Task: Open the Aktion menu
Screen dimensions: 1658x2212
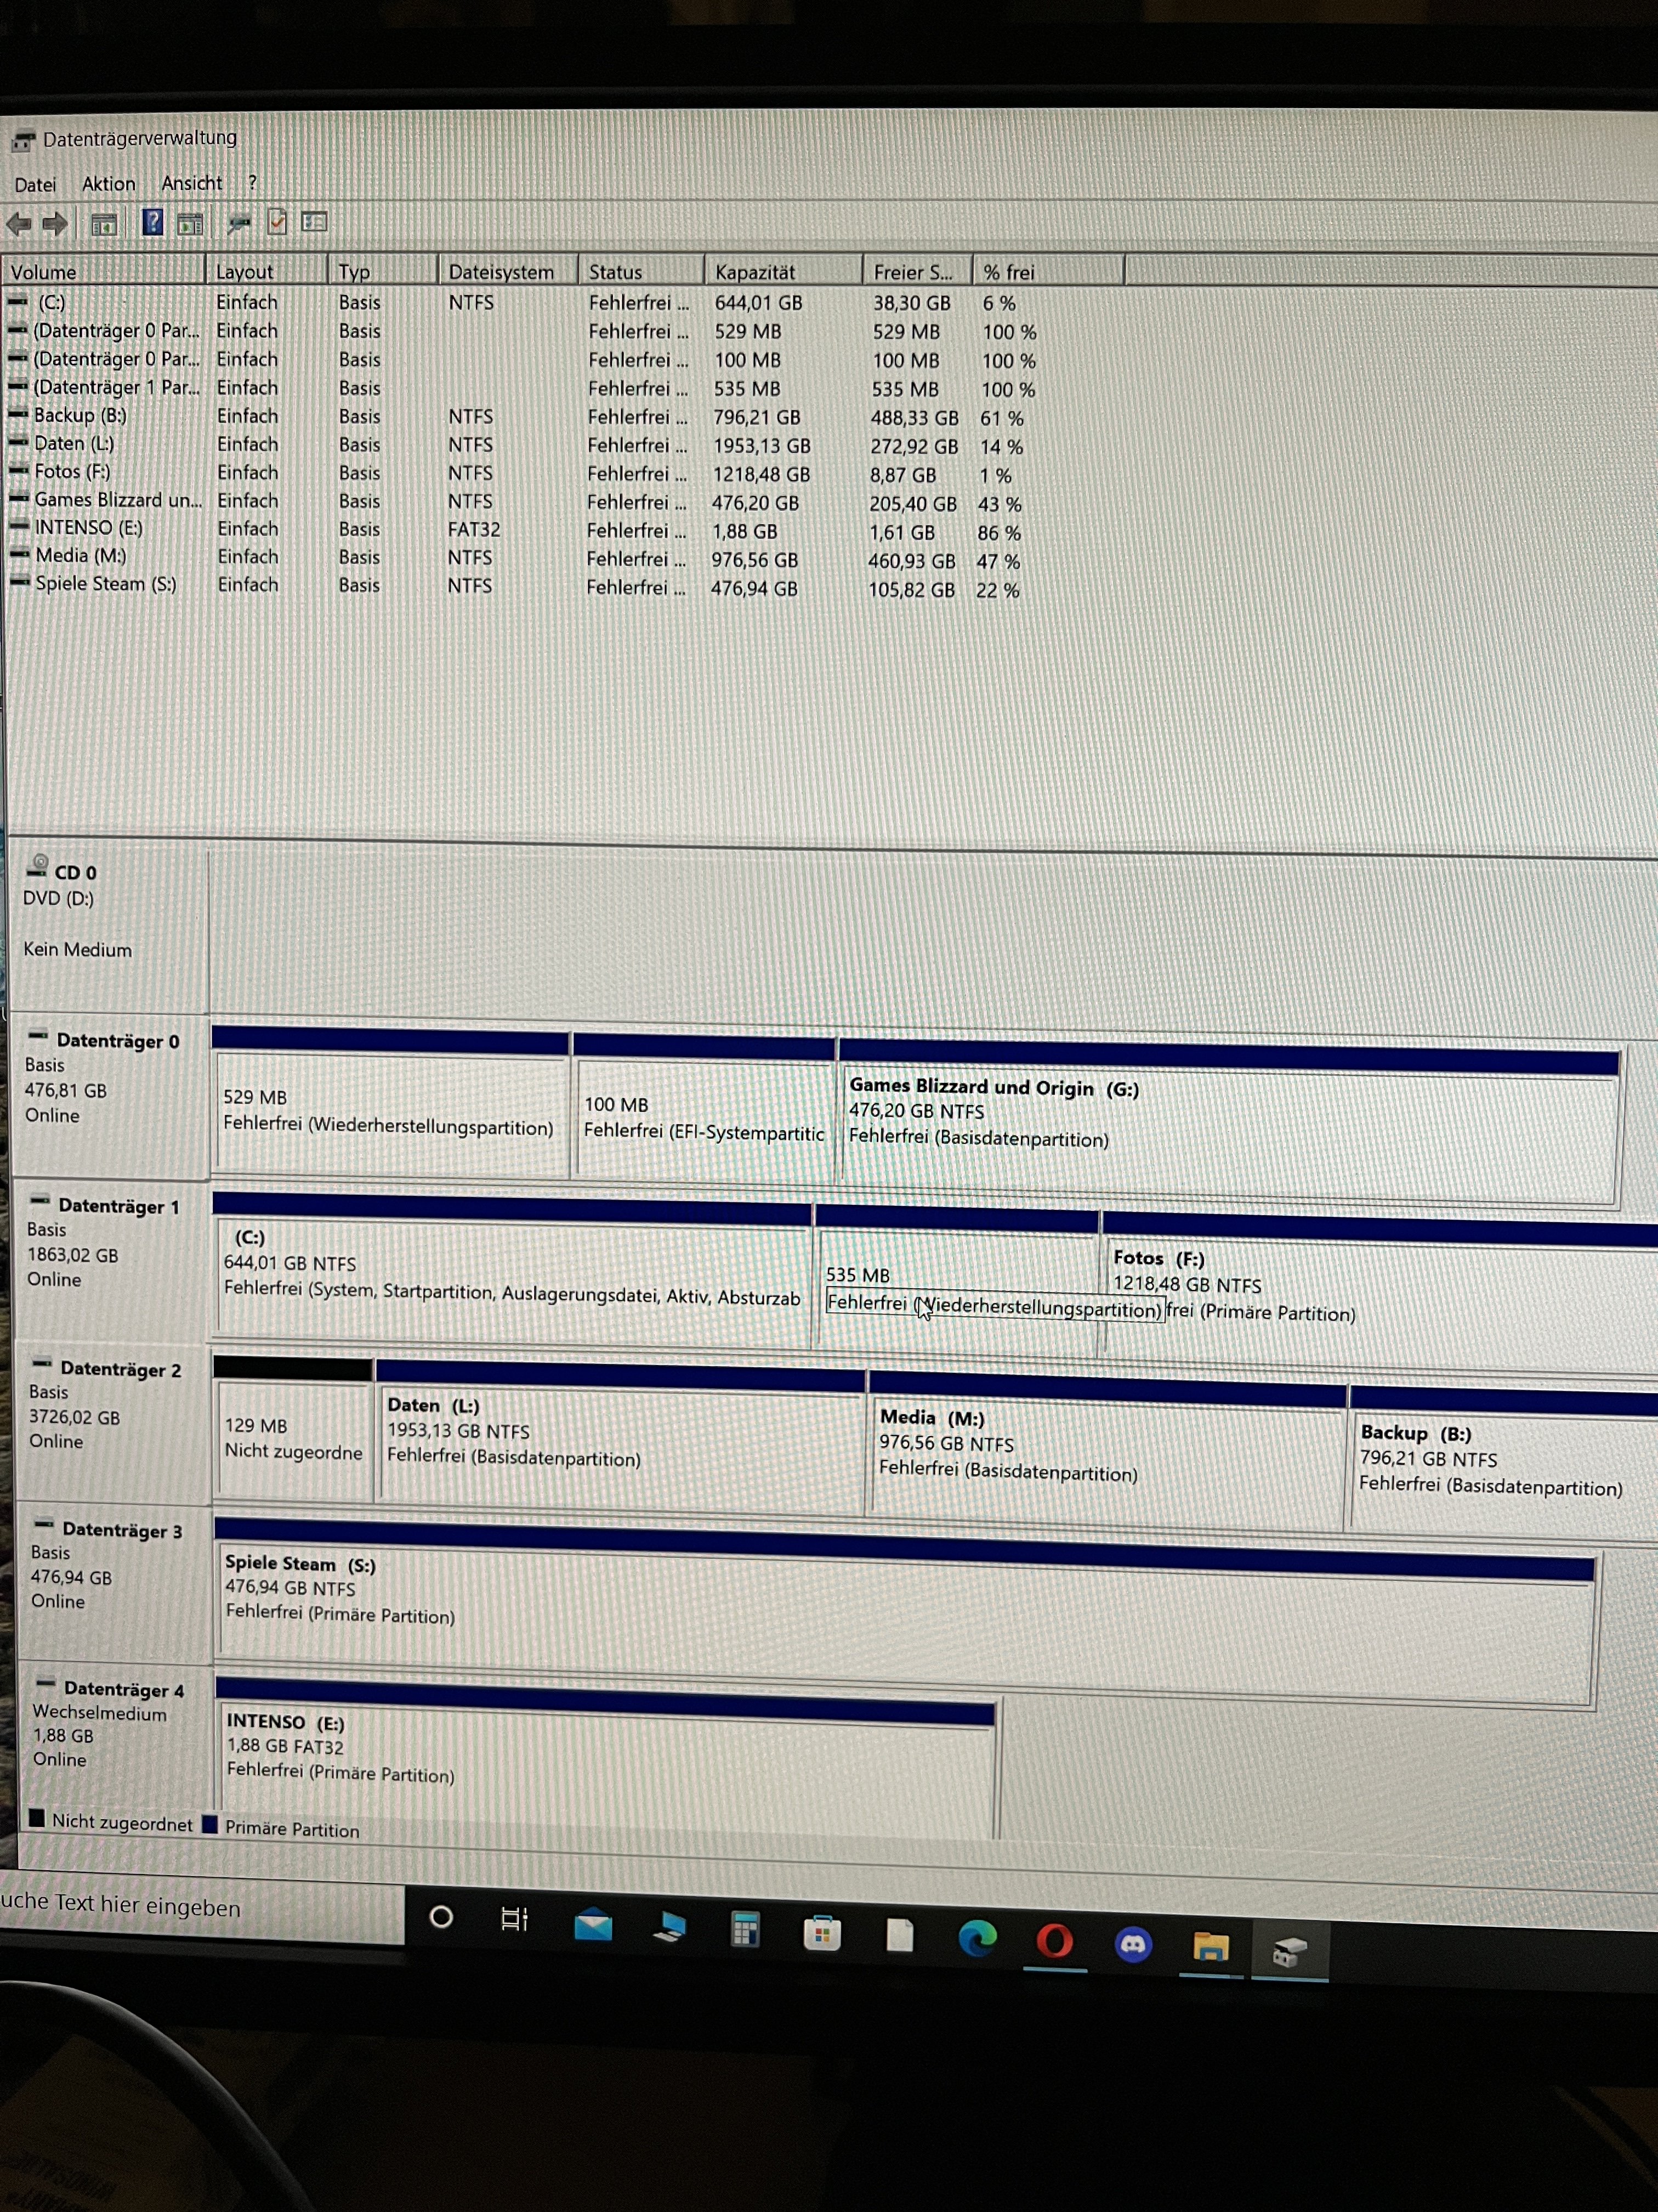Action: coord(108,184)
